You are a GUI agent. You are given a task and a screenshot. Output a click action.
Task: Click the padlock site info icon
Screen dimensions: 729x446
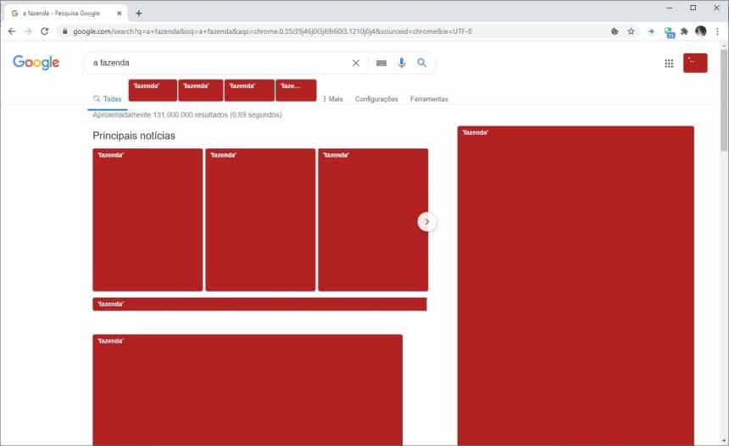click(x=64, y=31)
